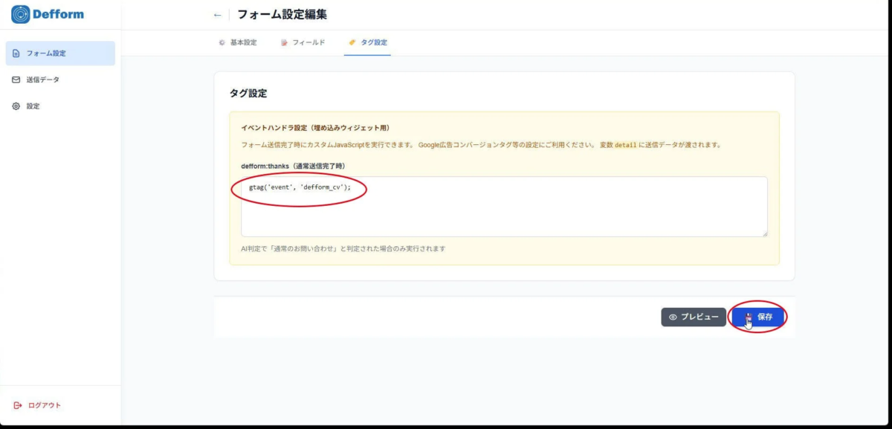Click the envelope icon for 送信データ
Screen dimensions: 892x429
16,79
